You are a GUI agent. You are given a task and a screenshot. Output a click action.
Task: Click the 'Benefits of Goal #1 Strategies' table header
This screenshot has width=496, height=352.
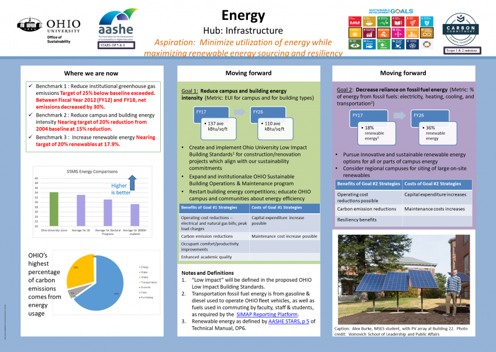point(214,209)
